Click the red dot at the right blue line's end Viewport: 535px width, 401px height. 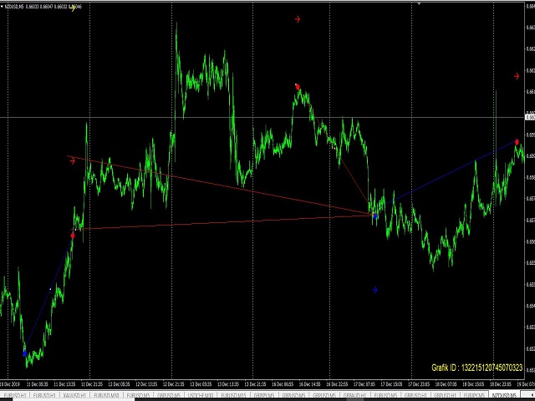[x=517, y=142]
